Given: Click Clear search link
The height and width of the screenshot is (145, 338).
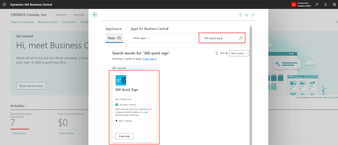Looking at the screenshot, I should (150, 59).
